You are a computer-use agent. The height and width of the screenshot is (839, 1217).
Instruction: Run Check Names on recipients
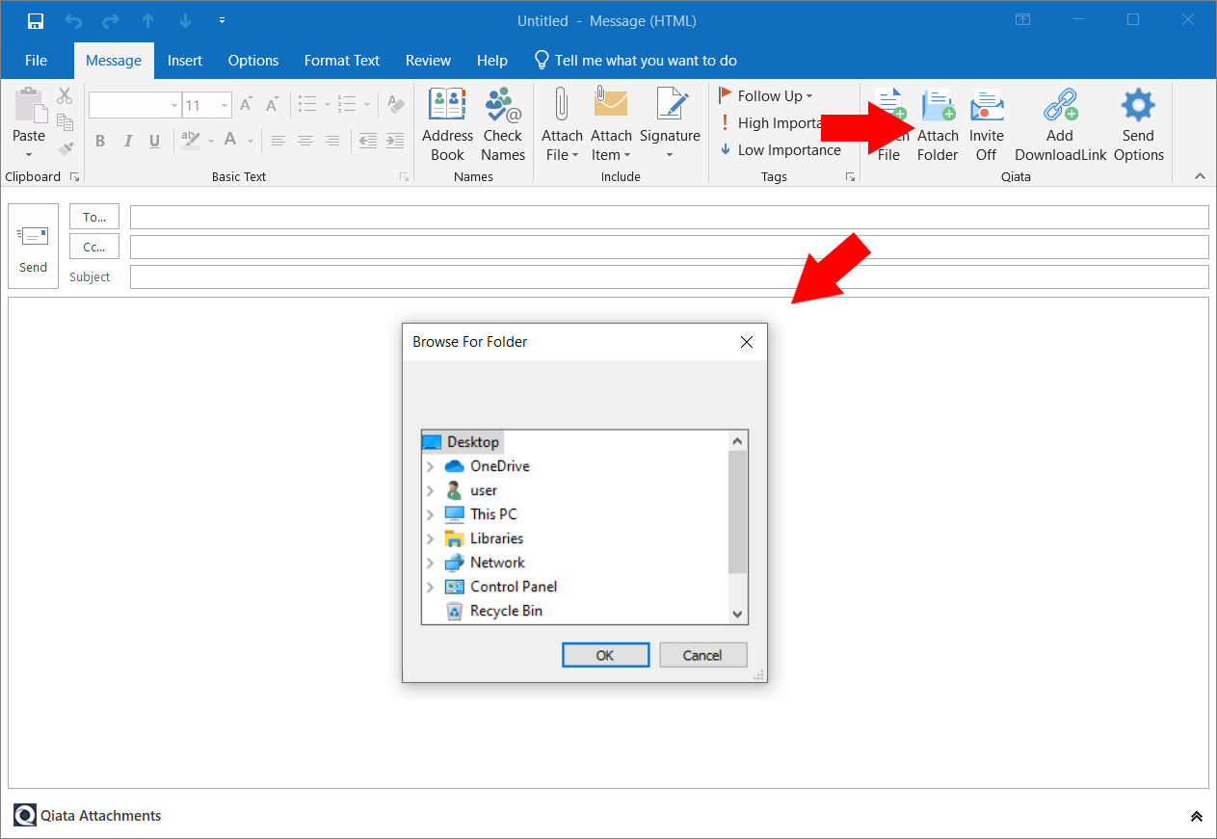pyautogui.click(x=502, y=123)
